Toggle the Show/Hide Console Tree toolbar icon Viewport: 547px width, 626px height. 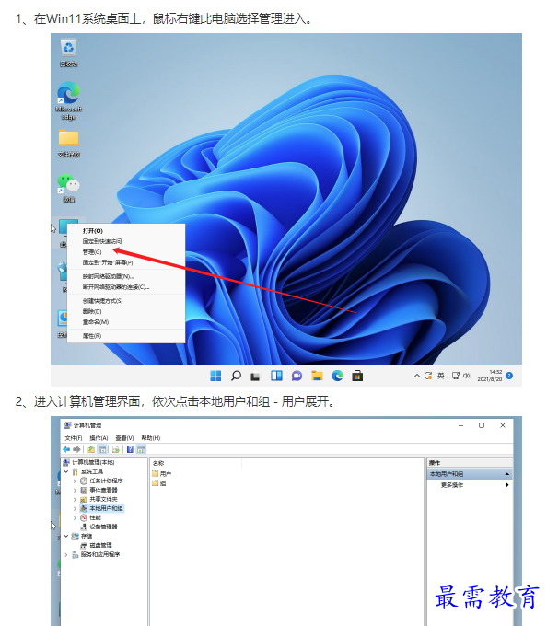[x=102, y=449]
